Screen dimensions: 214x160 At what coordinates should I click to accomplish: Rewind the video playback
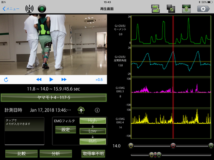(39, 79)
